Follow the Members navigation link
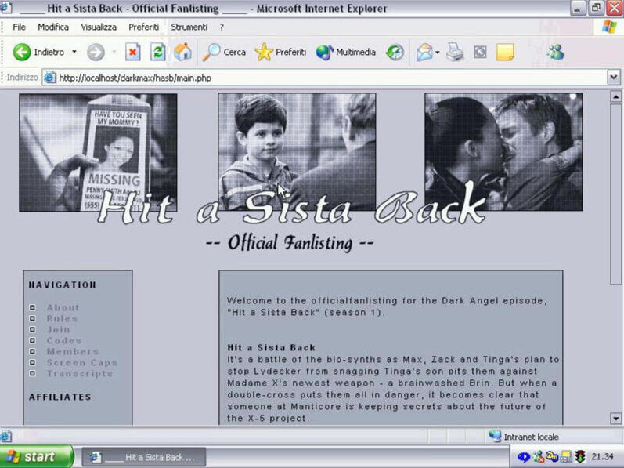Screen dimensions: 624x468 (x=72, y=352)
